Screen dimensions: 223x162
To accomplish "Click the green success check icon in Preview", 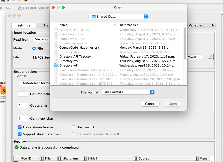I will point(17,148).
